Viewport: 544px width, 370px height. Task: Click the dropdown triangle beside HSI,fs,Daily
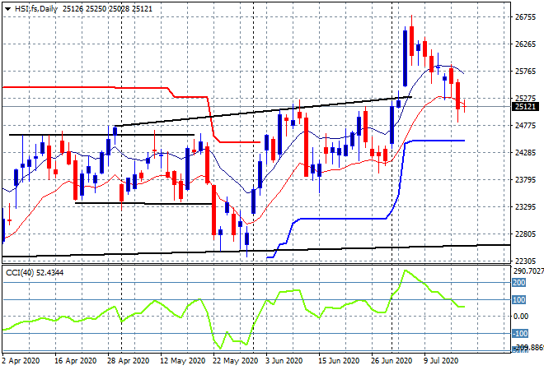pyautogui.click(x=8, y=9)
